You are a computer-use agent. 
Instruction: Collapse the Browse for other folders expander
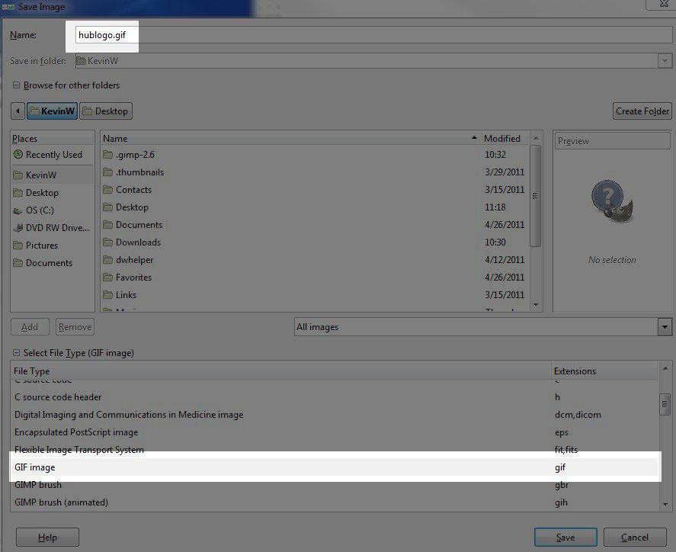[16, 85]
